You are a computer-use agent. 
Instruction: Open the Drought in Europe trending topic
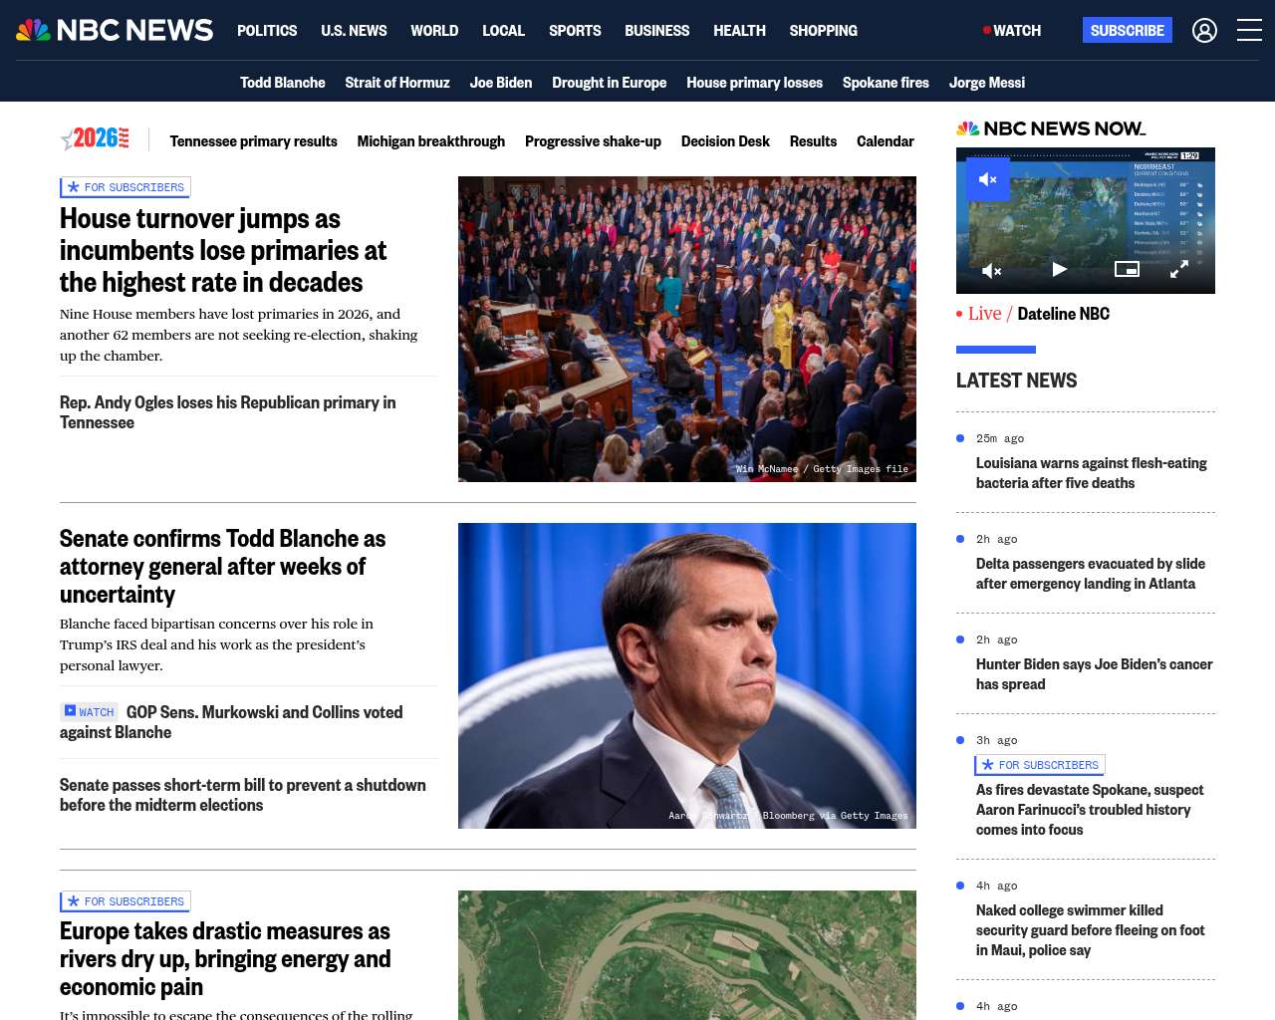[x=610, y=83]
